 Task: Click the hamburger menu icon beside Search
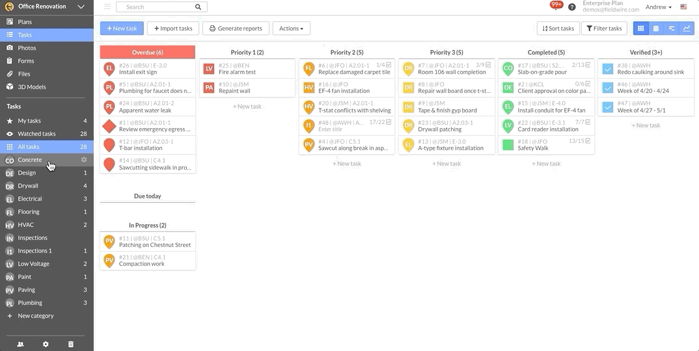point(107,6)
